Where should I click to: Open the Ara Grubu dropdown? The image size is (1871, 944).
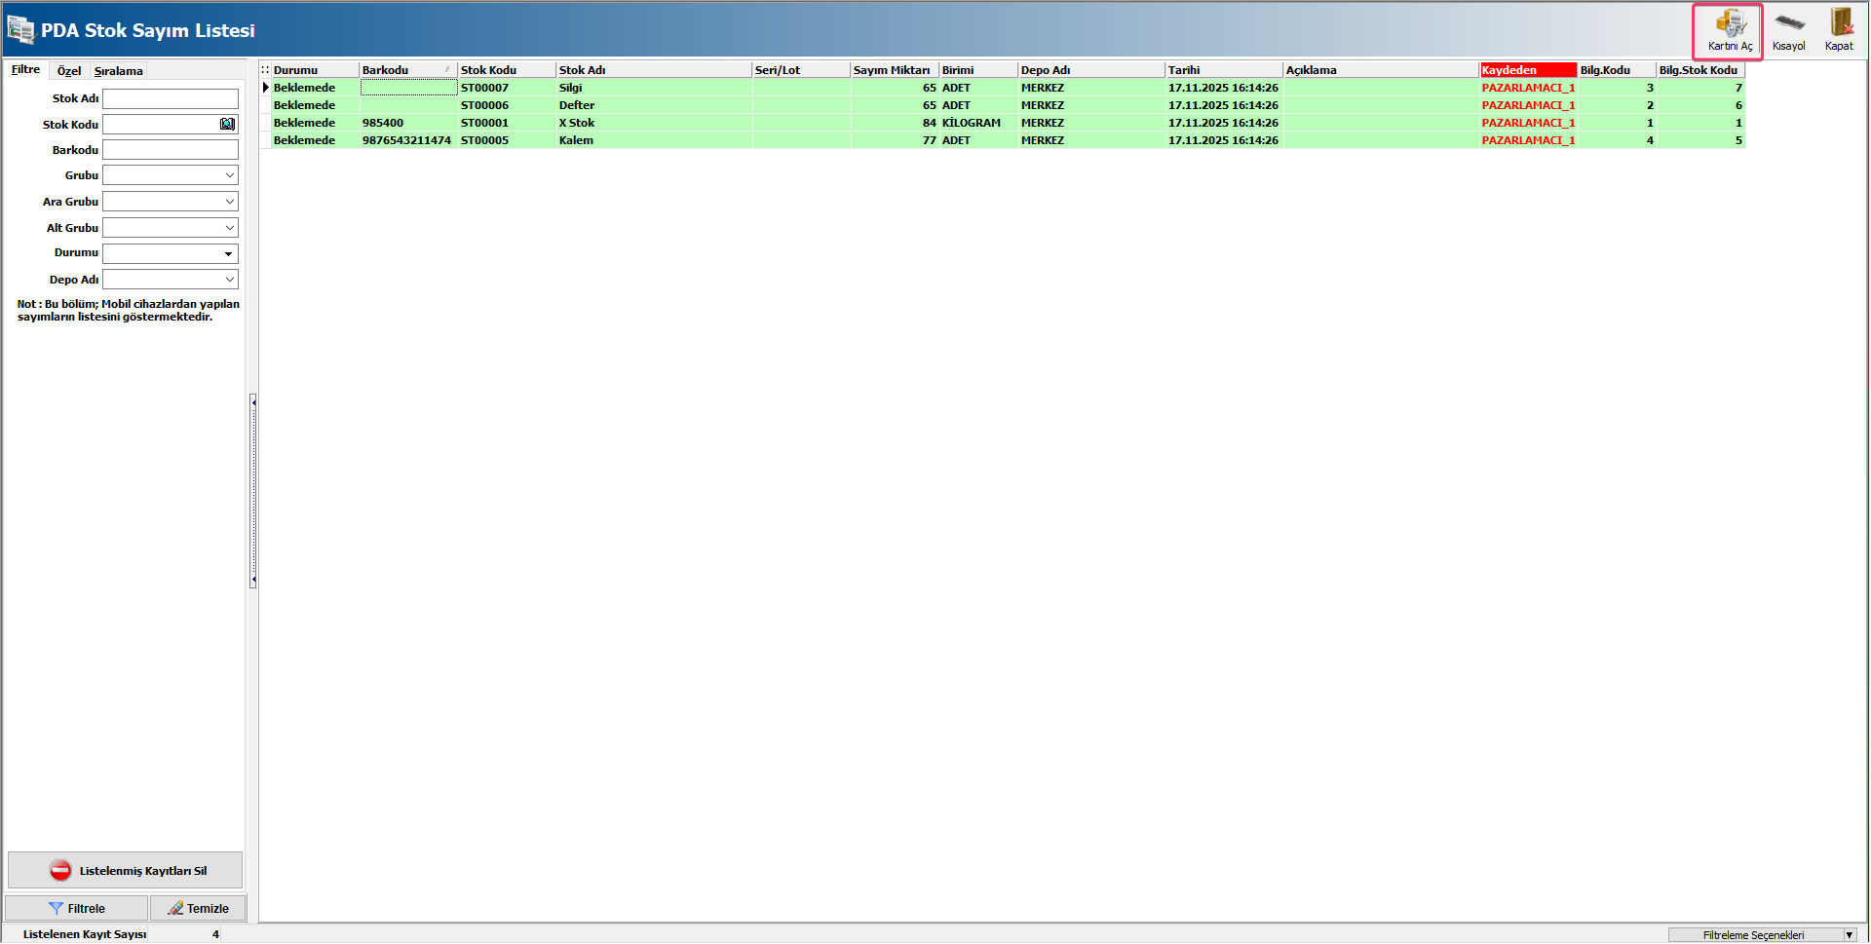(x=229, y=202)
